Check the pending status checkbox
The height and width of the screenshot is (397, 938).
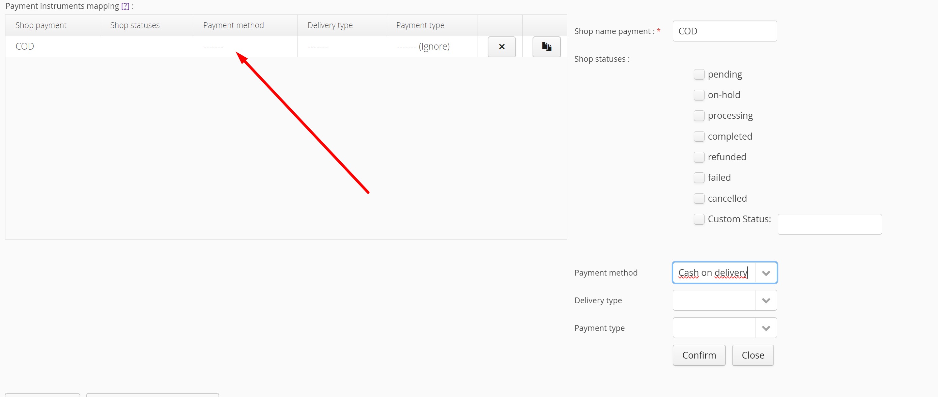click(699, 74)
